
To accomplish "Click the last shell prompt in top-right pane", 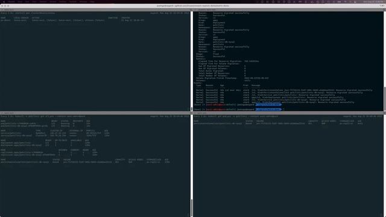I will point(238,109).
